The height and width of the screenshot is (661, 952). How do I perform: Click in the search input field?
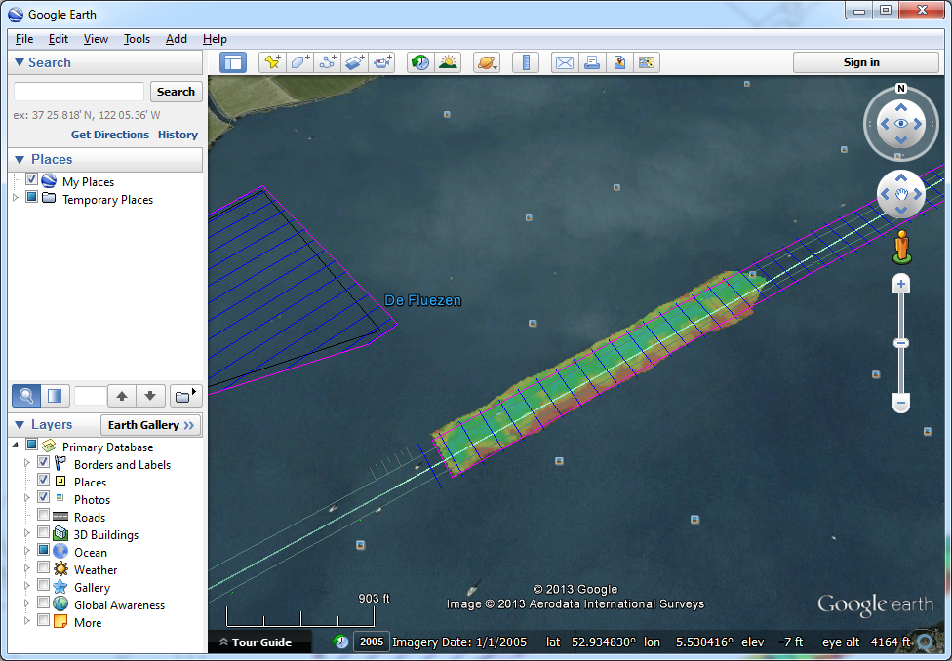79,92
